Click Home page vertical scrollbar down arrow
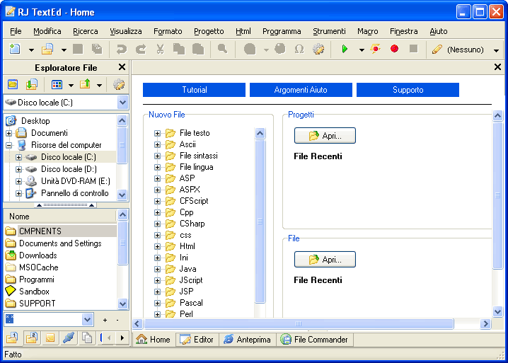This screenshot has width=508, height=363. (x=497, y=312)
